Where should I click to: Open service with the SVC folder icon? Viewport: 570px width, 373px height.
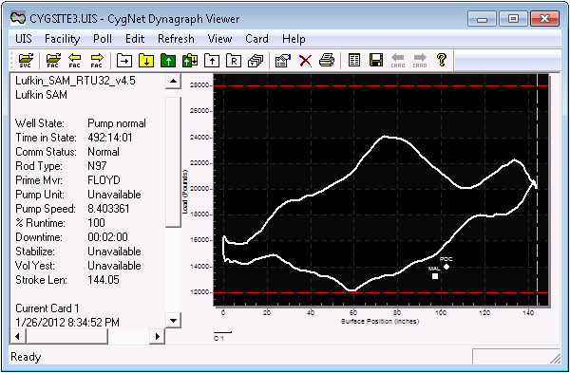(x=26, y=61)
